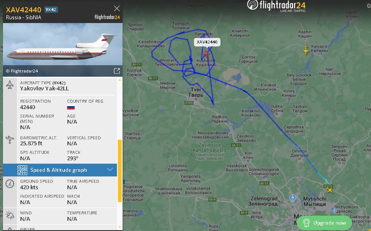Click the red XAV42440 aircraft on map
The image size is (371, 231).
(x=207, y=54)
